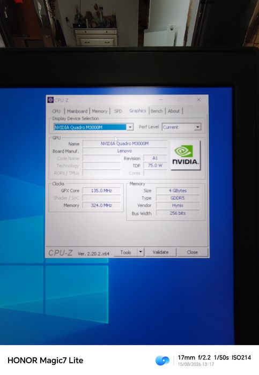Click the Close button

tap(192, 252)
